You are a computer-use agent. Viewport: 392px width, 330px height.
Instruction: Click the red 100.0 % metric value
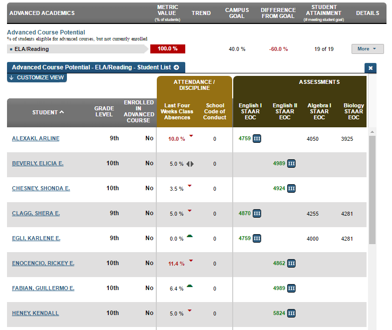(168, 49)
